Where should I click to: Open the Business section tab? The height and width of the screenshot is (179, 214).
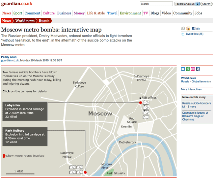64,13
